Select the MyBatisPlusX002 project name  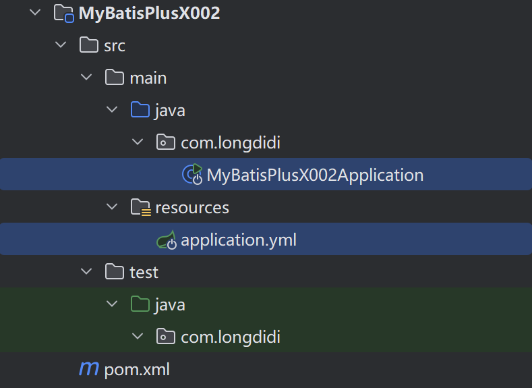149,13
